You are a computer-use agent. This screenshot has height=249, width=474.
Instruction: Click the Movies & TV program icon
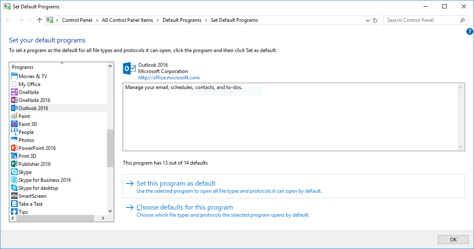point(14,76)
